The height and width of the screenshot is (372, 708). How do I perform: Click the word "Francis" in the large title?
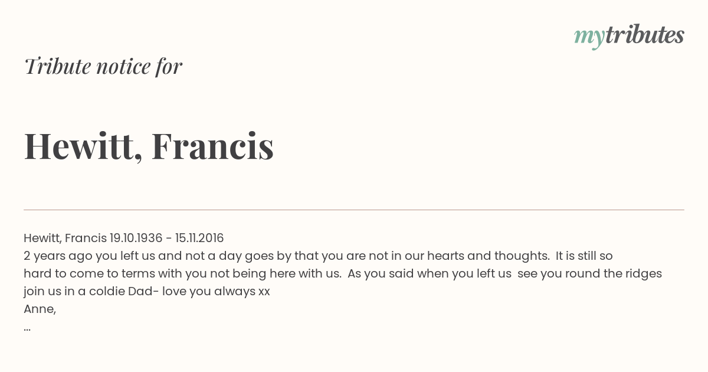tap(212, 145)
